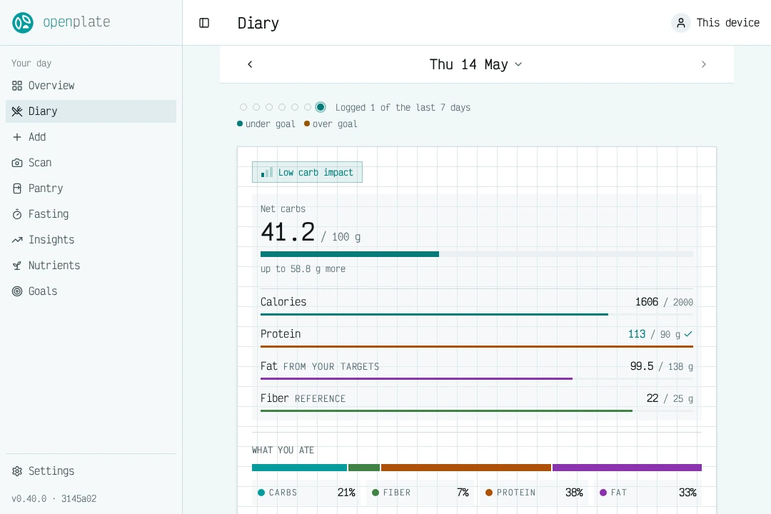Select the third day circle in streak

click(x=269, y=107)
